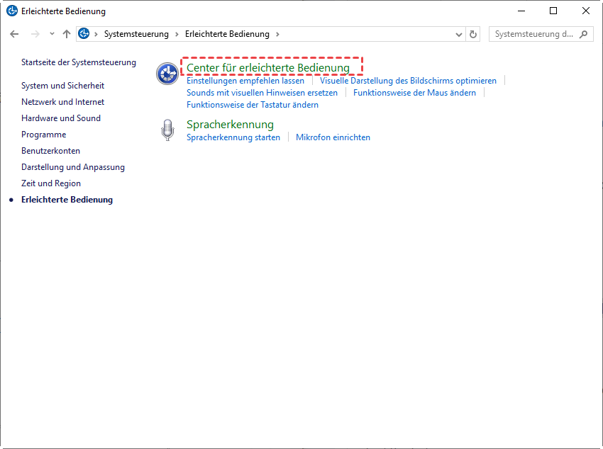603x449 pixels.
Task: Refresh the address bar view
Action: 474,34
